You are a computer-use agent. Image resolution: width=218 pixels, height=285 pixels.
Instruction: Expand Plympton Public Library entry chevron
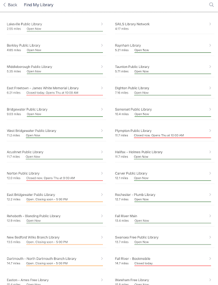(210, 131)
